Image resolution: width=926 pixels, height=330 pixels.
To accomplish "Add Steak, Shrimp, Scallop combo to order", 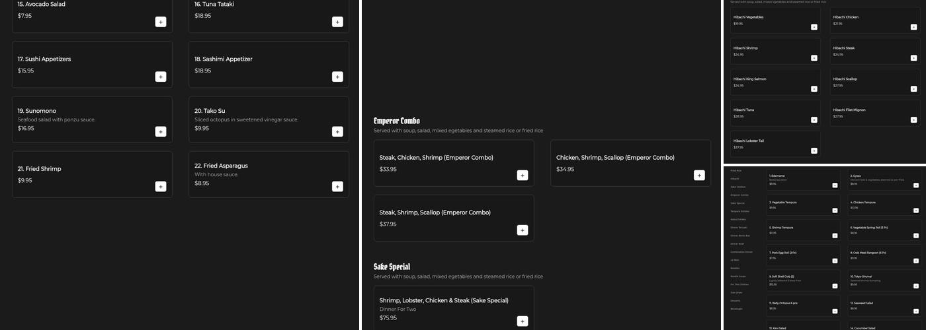I will coord(522,230).
